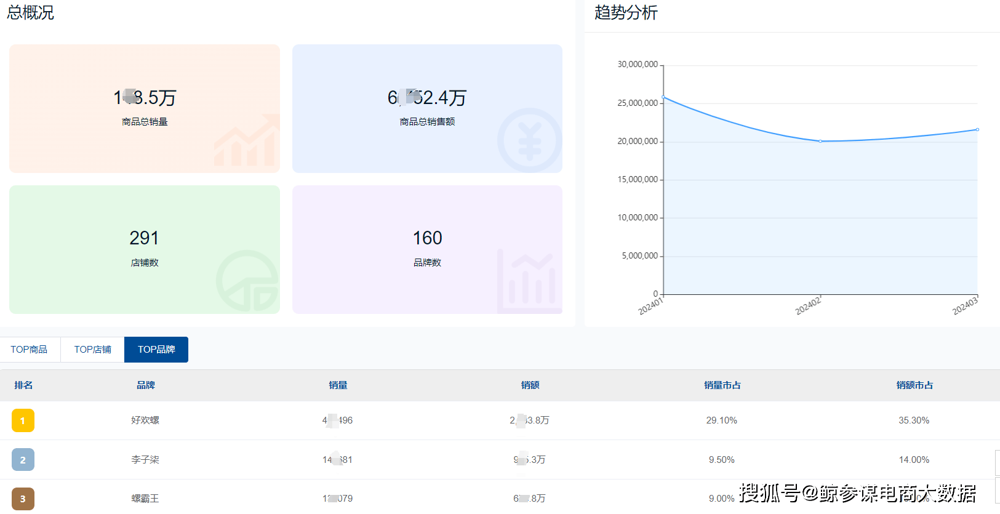Click the blue rank 2 badge

point(23,460)
